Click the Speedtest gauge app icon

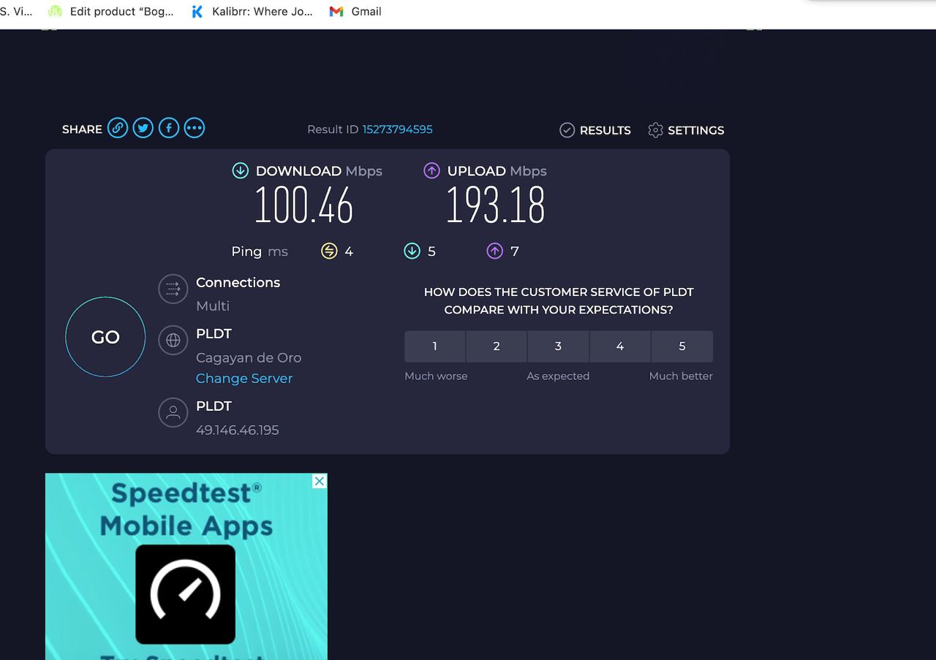(x=186, y=594)
